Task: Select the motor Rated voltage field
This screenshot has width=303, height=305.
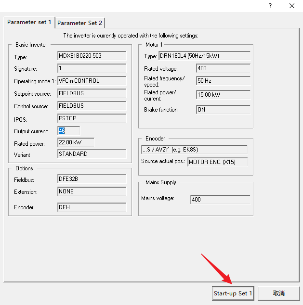Action: click(x=223, y=68)
